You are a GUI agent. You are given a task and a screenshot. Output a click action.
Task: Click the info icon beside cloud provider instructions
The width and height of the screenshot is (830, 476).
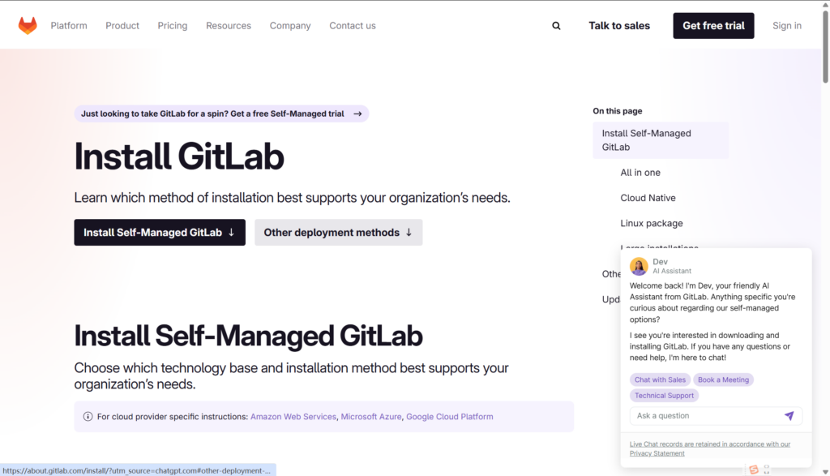pyautogui.click(x=88, y=417)
